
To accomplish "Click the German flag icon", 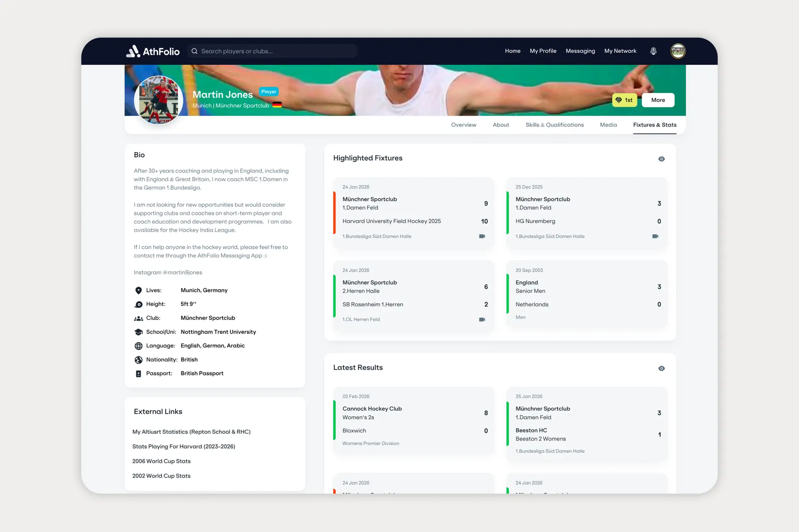I will [x=277, y=105].
